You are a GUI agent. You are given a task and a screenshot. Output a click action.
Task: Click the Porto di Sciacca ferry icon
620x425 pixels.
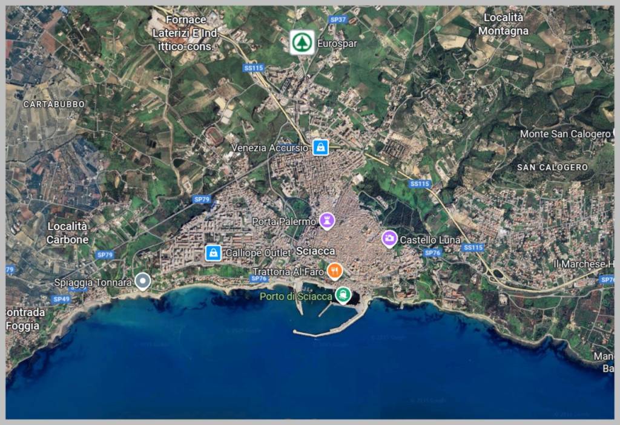tap(343, 295)
